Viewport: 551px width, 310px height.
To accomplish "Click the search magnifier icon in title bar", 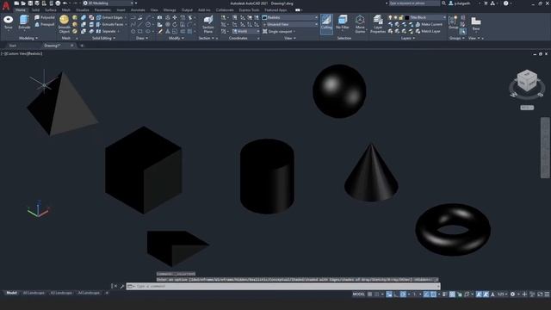I will [x=443, y=3].
